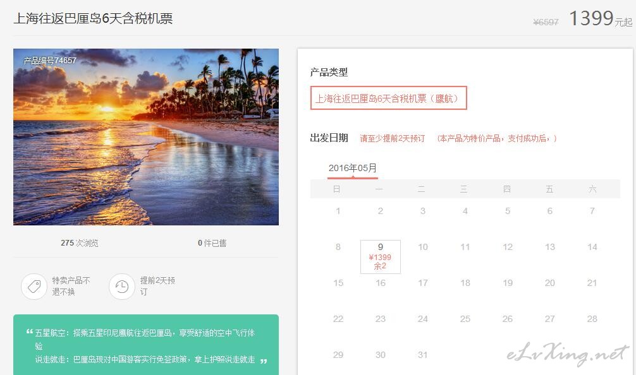Click calendar date 25
The height and width of the screenshot is (375, 636).
(465, 319)
